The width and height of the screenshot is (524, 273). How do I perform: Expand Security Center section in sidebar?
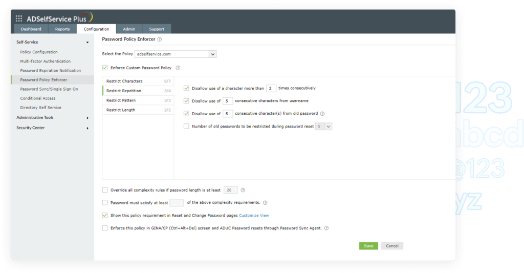51,128
